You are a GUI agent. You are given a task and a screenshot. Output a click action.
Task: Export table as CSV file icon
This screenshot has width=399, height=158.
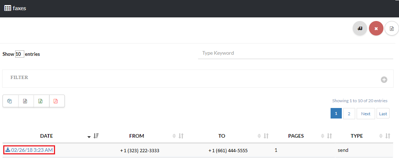[x=25, y=101]
